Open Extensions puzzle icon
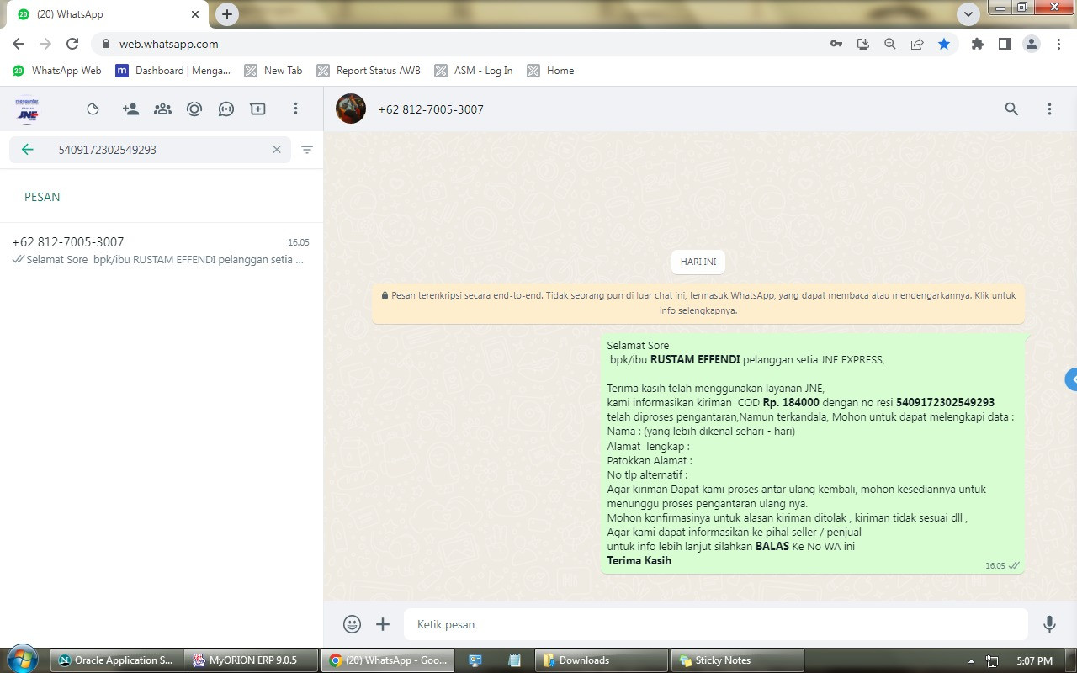The width and height of the screenshot is (1077, 673). click(978, 44)
